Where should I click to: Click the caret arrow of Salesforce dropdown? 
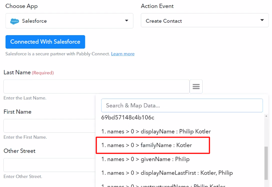tap(127, 21)
